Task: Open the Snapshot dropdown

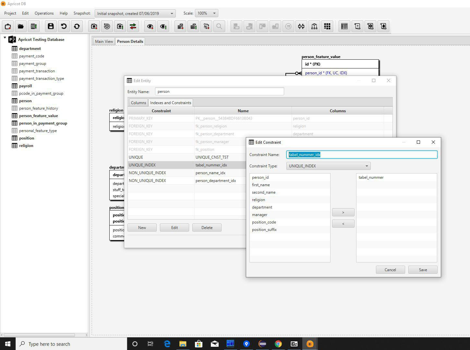Action: (x=135, y=13)
